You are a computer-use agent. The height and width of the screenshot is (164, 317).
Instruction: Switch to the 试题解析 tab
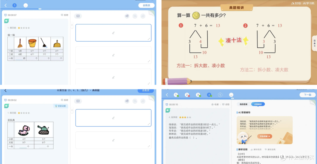coord(258,104)
